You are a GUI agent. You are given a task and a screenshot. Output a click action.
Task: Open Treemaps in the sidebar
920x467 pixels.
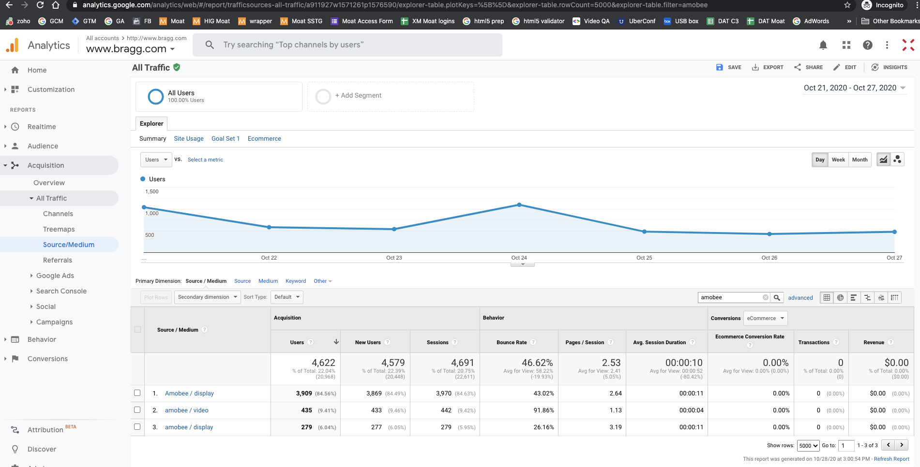click(x=59, y=229)
